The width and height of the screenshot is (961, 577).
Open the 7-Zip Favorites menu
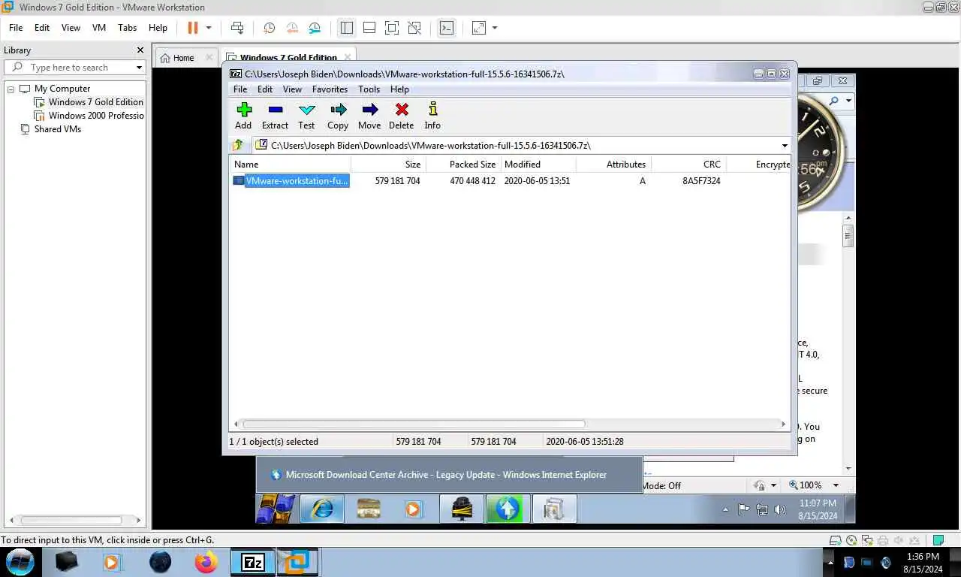tap(330, 89)
